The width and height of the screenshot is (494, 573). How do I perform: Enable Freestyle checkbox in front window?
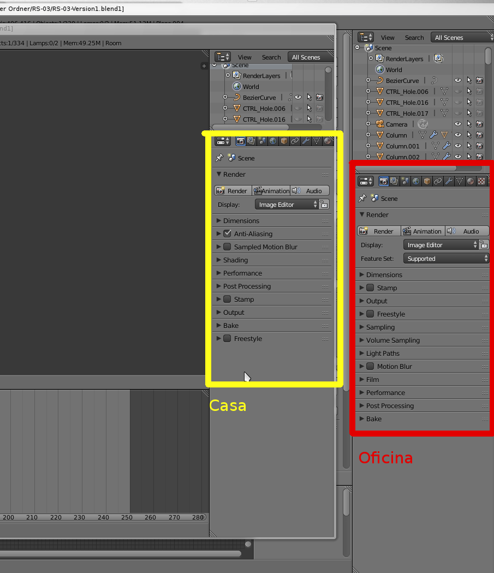tap(227, 338)
